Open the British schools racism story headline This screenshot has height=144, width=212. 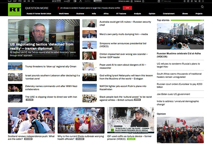[125, 98]
